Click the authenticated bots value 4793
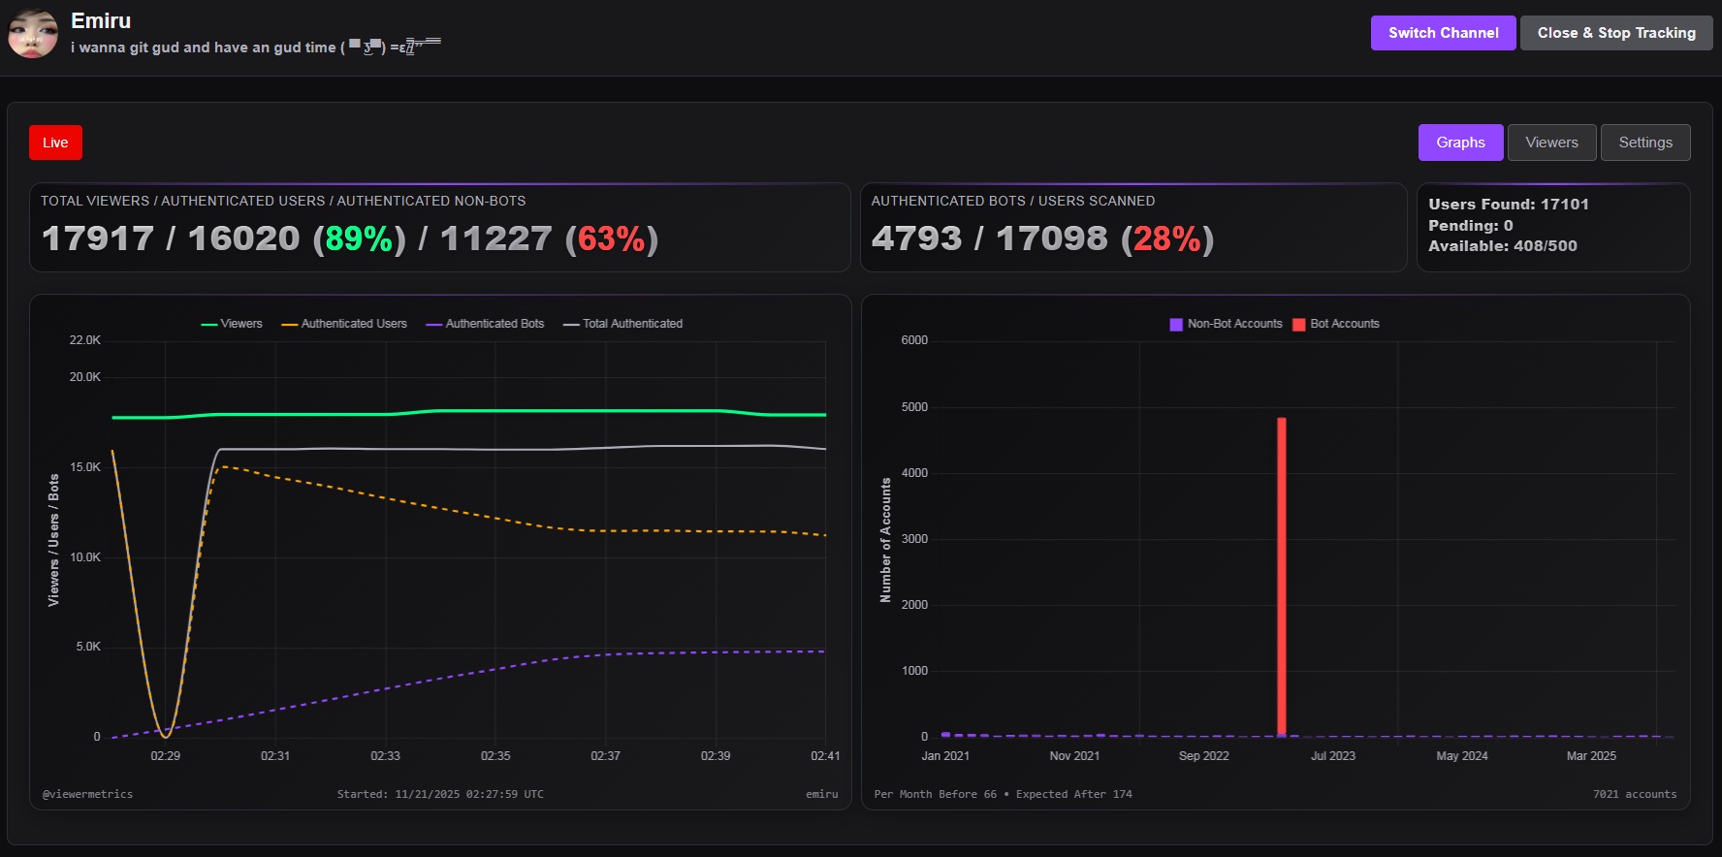 click(x=917, y=238)
